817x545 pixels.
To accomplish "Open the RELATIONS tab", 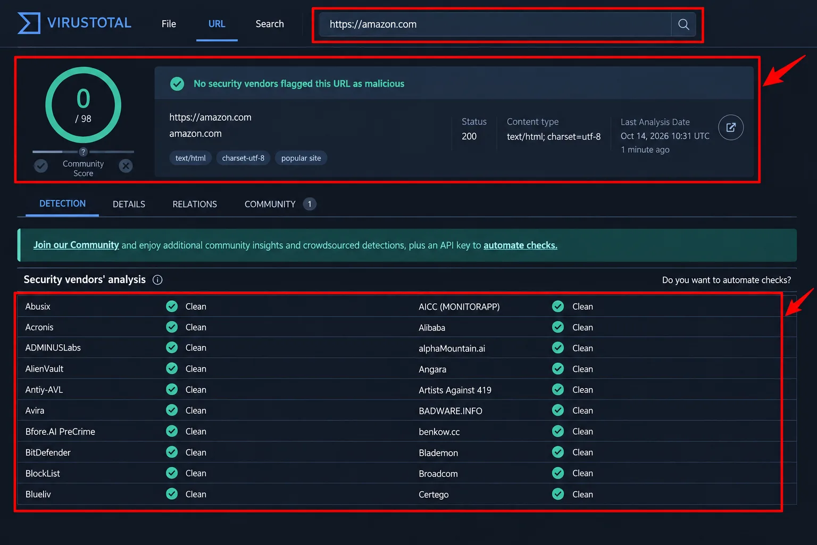I will [x=195, y=204].
